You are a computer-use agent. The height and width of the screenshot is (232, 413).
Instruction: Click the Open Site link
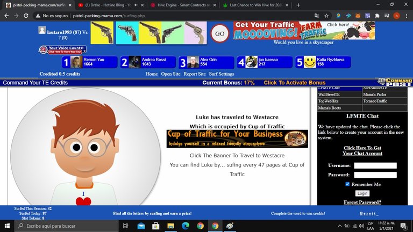pyautogui.click(x=170, y=74)
